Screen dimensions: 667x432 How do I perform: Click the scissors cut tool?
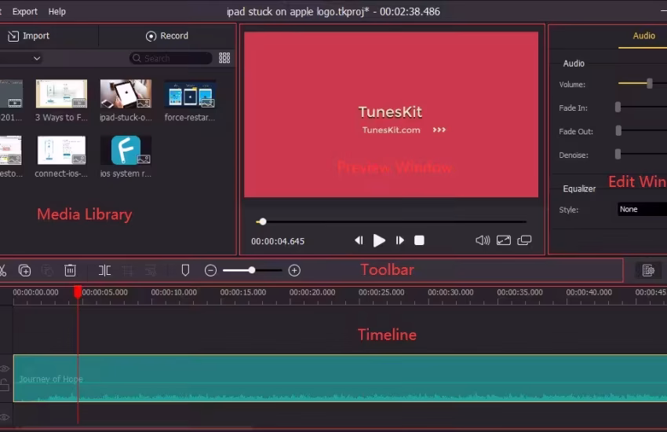click(2, 270)
